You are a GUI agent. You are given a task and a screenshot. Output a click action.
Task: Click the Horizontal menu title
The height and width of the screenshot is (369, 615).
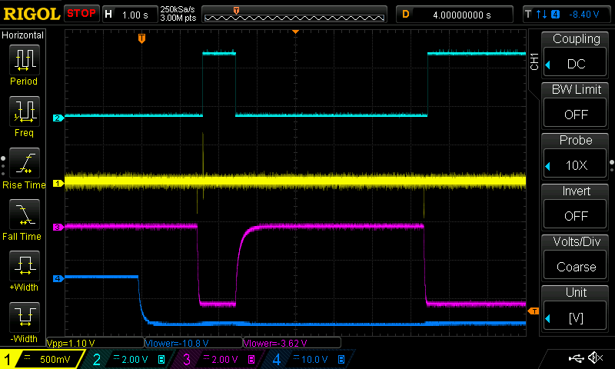[x=22, y=35]
